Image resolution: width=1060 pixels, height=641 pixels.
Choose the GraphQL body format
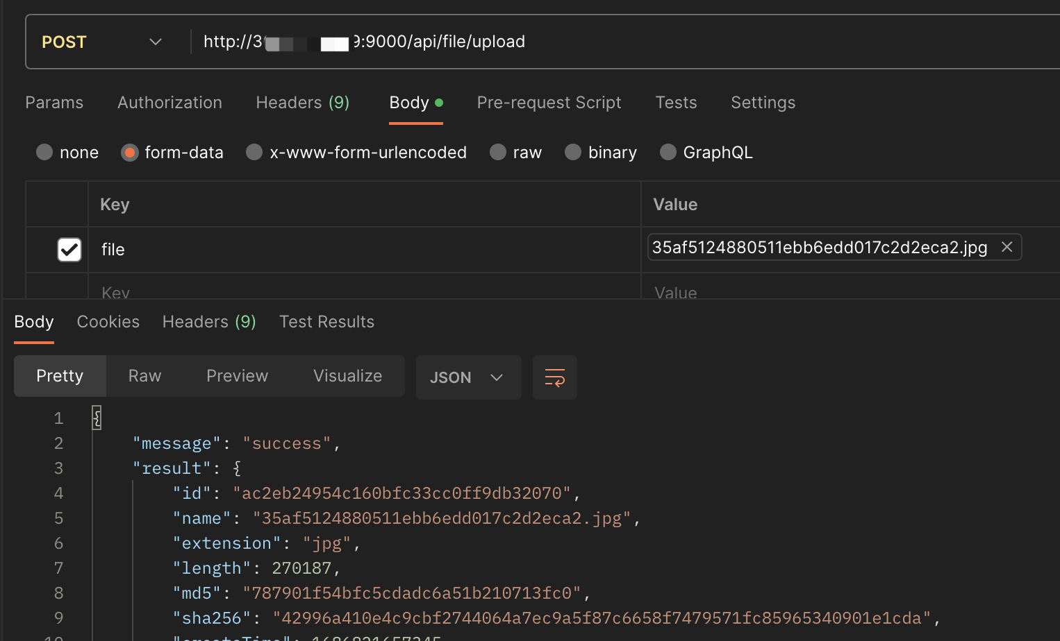[668, 152]
